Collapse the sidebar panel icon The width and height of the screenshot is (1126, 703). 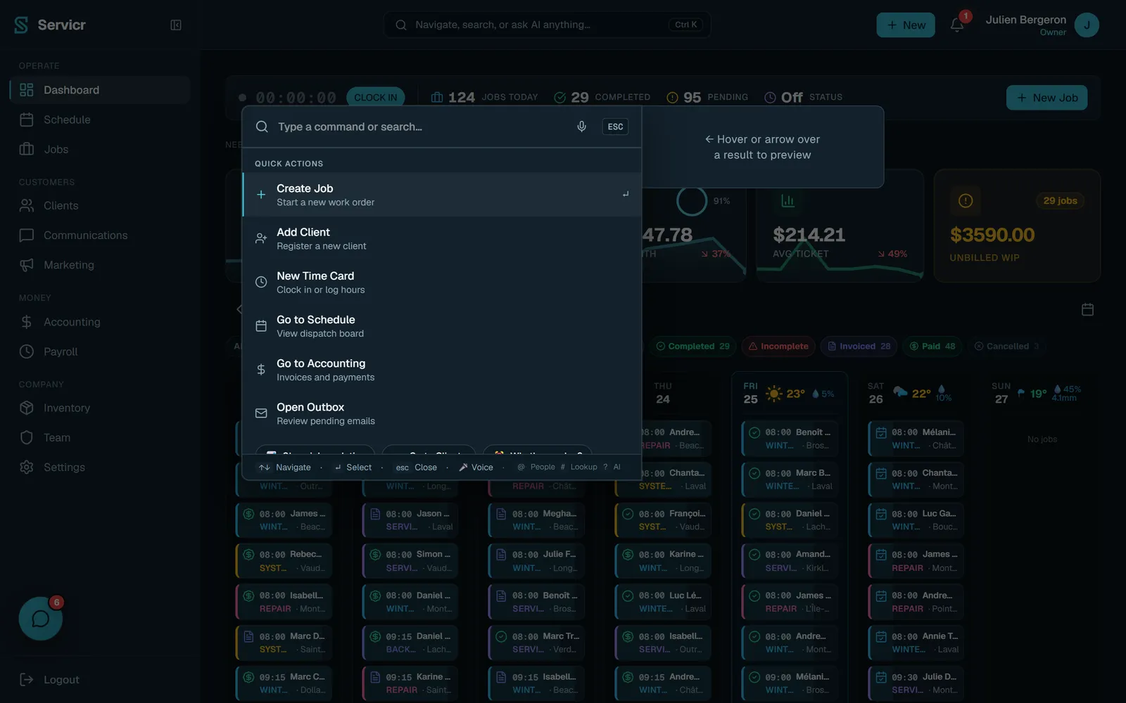pos(176,25)
